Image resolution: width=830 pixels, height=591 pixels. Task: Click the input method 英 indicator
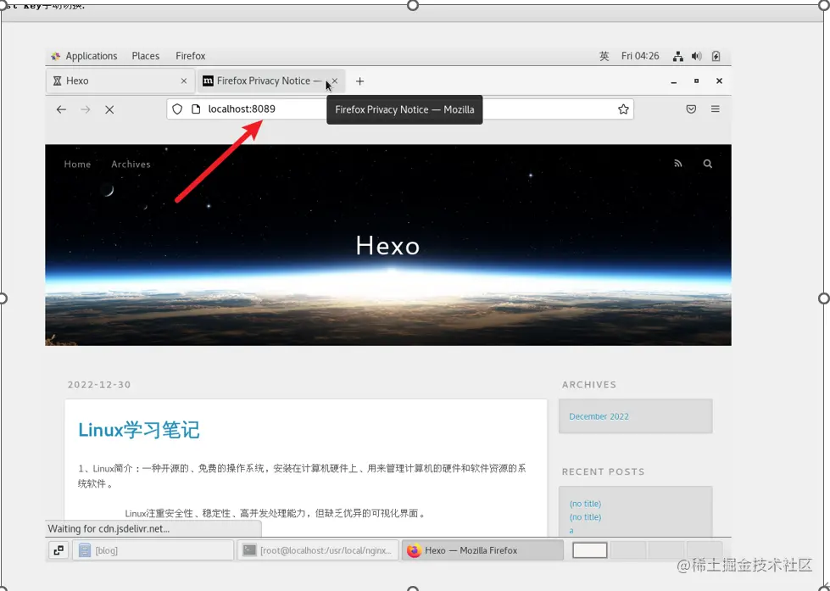tap(604, 56)
